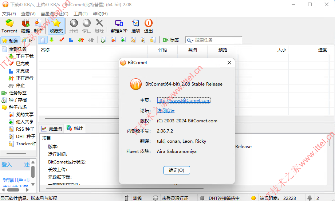Viewport: 335px width, 201px height.
Task: Click the 制作 make torrent toolbar icon
Action: 38,26
